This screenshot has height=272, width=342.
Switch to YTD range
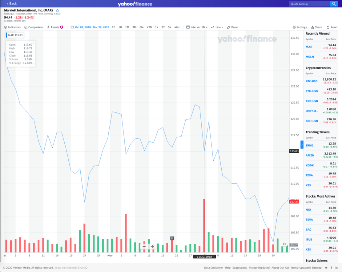point(149,27)
